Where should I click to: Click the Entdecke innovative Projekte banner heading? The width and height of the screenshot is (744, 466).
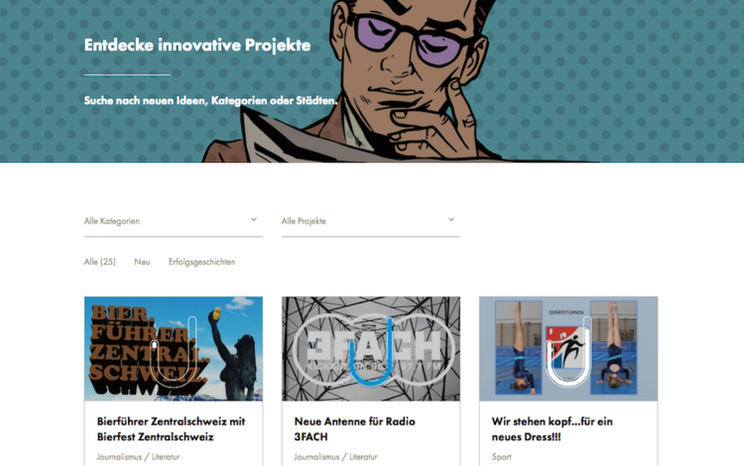pos(197,45)
